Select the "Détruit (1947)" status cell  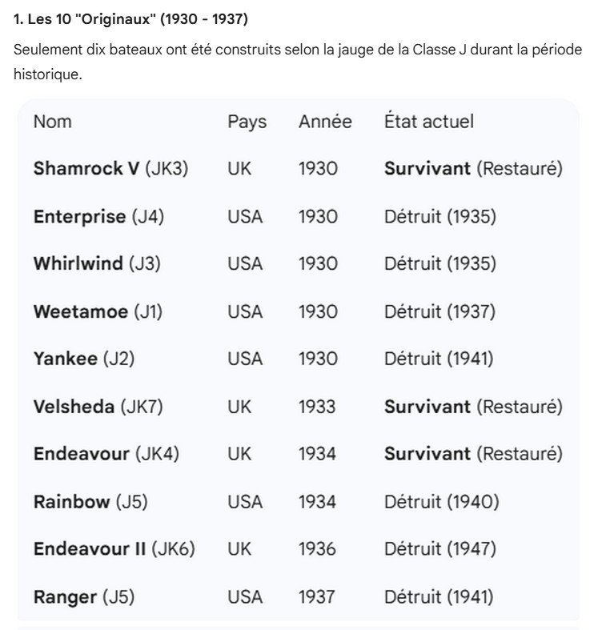[439, 549]
